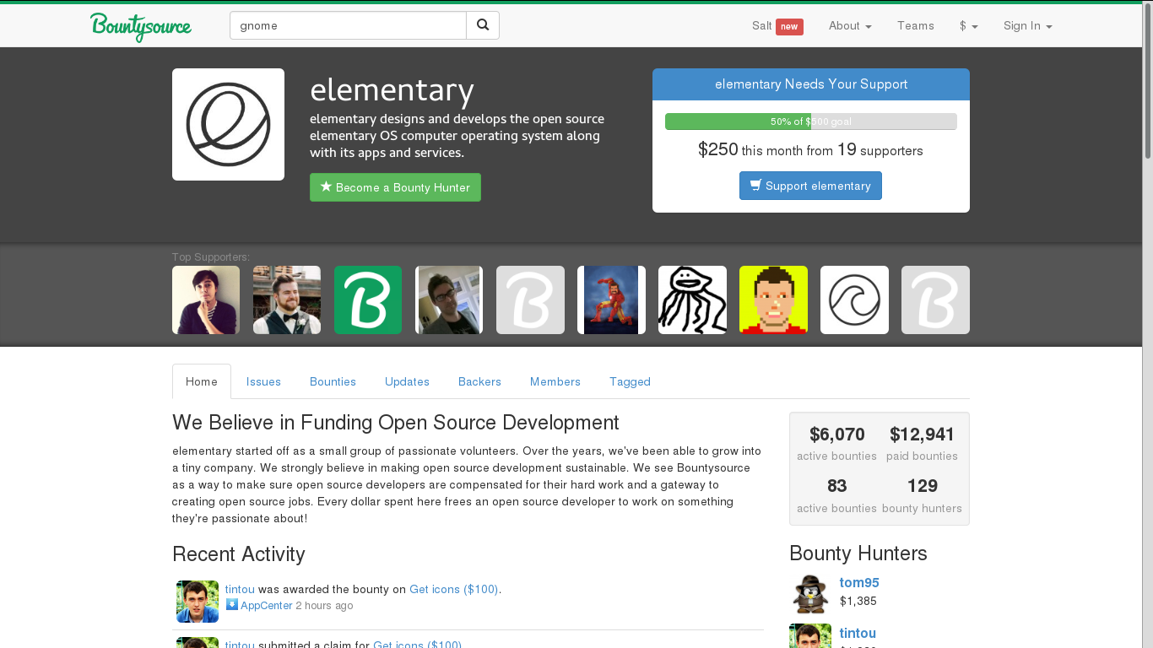Viewport: 1153px width, 648px height.
Task: Open Get icons ($100) bounty link
Action: pyautogui.click(x=454, y=589)
